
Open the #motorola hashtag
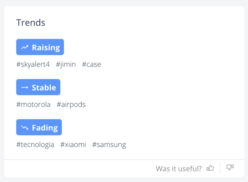[33, 104]
